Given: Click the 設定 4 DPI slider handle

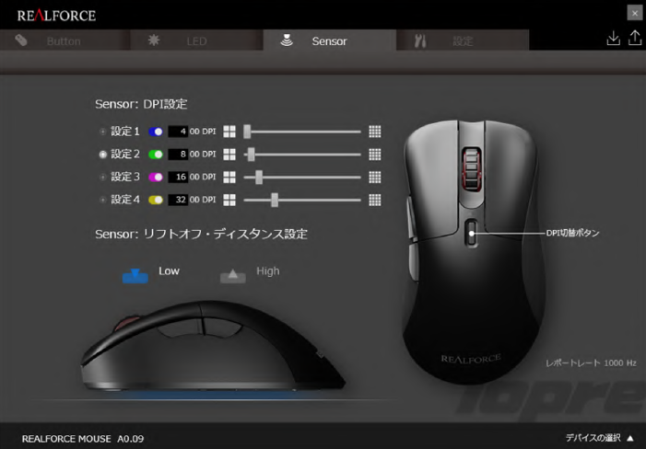Looking at the screenshot, I should click(275, 200).
